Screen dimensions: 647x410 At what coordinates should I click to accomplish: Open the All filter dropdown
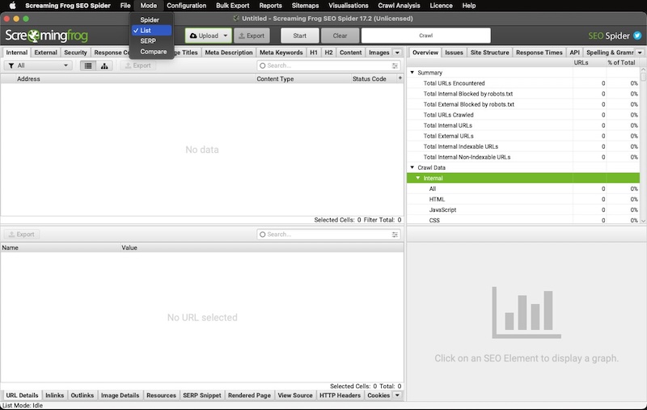38,66
